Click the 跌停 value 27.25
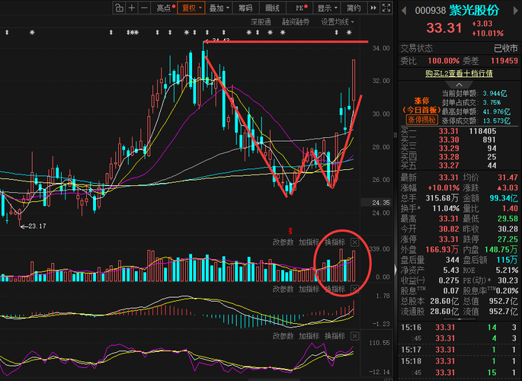Screen dimensions: 522x381 (x=508, y=239)
